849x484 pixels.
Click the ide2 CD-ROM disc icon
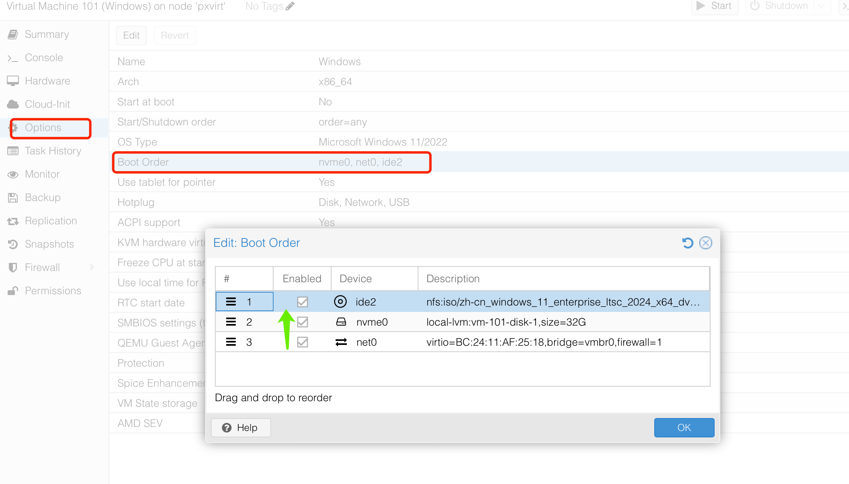coord(340,302)
